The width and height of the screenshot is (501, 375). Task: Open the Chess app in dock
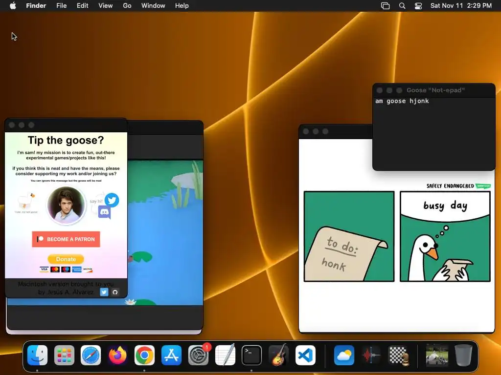(398, 355)
